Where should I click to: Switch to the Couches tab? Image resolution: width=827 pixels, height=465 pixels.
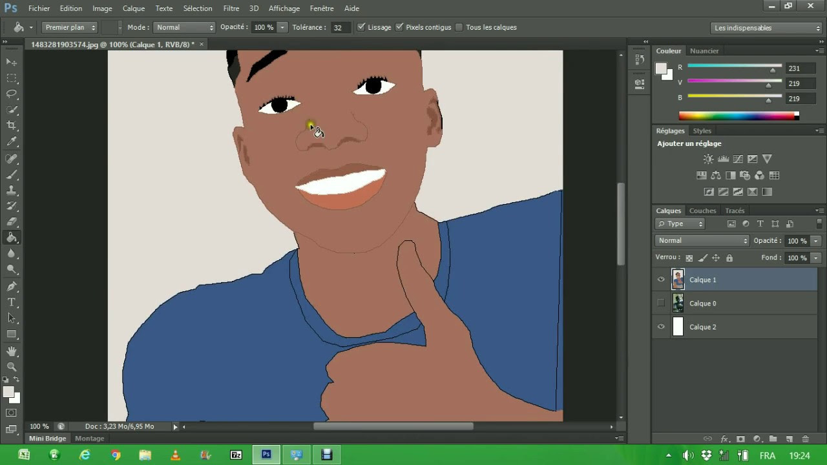[x=702, y=211]
